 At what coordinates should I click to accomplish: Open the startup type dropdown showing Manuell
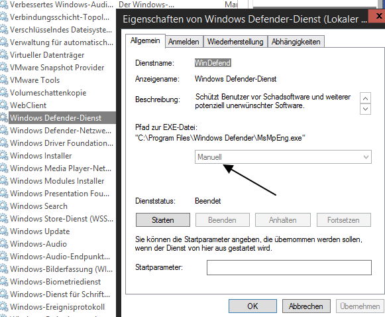pos(283,157)
